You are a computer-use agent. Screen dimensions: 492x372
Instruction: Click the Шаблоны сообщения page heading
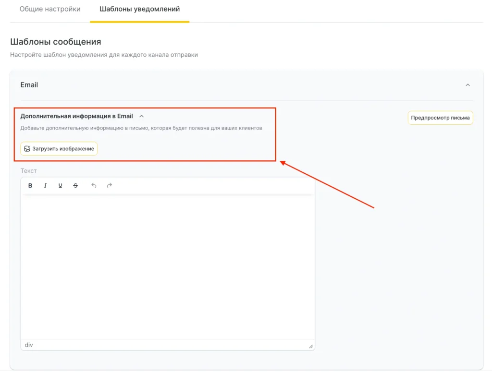tap(55, 42)
